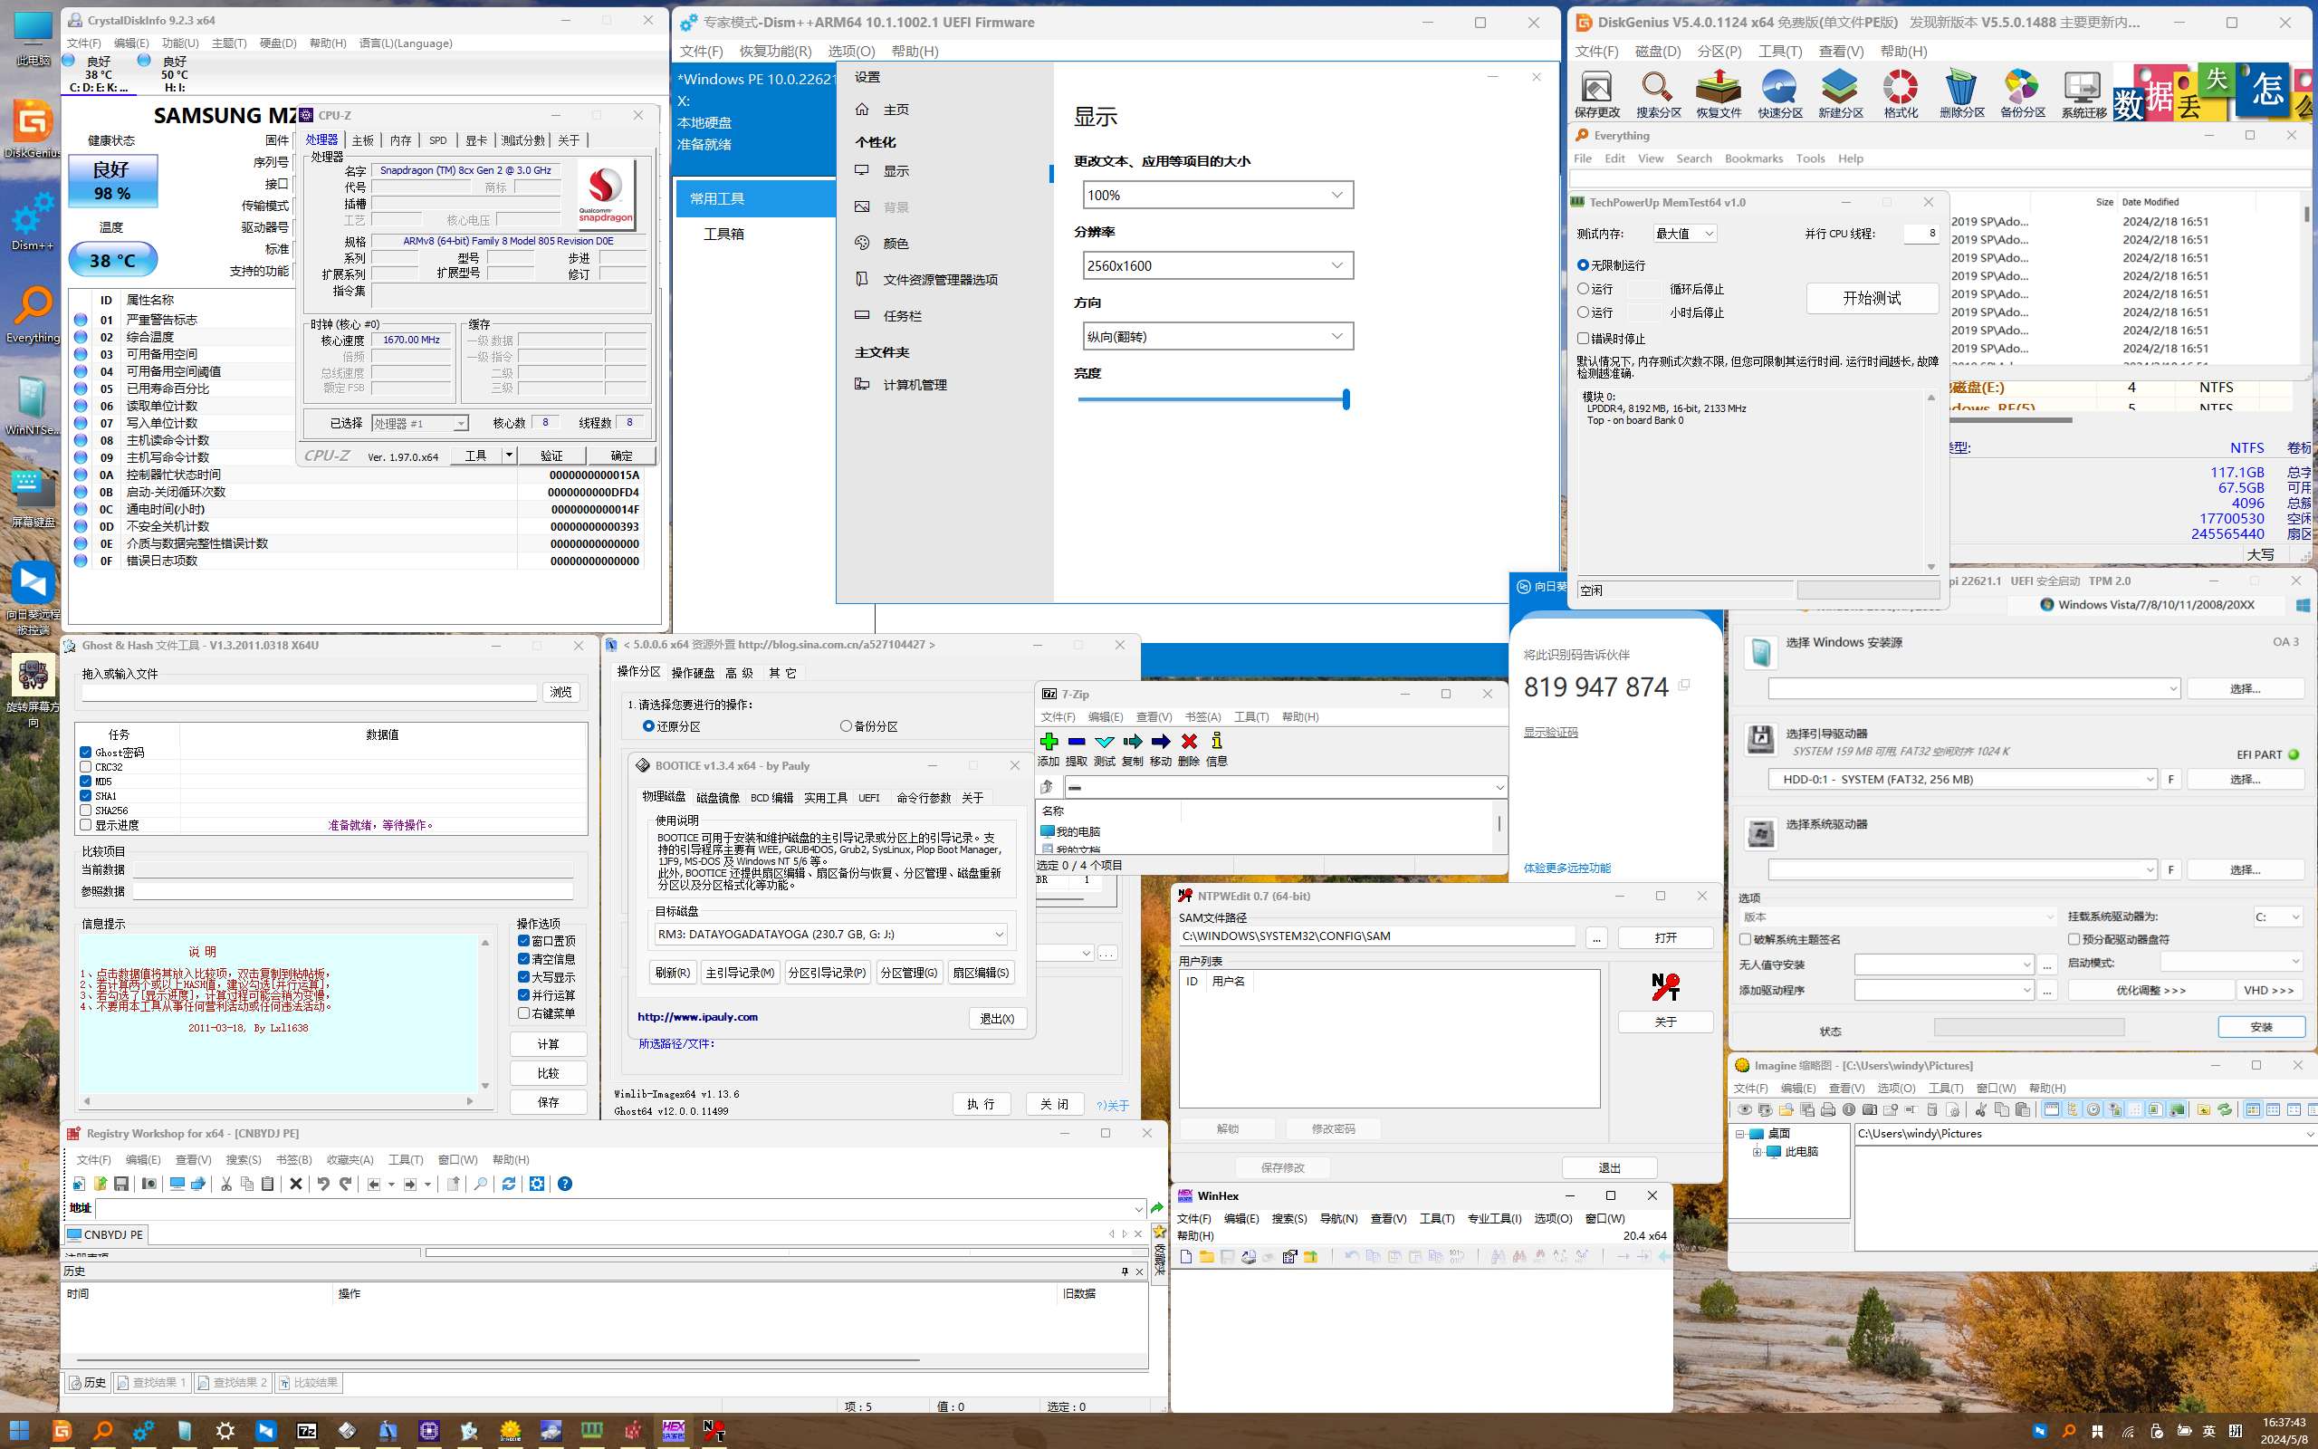Screen dimensions: 2318x1449
Task: Adjust the brightness slider in settings
Action: pos(1346,399)
